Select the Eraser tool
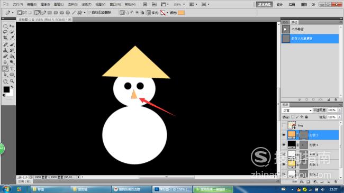The image size is (344, 193). point(5,56)
